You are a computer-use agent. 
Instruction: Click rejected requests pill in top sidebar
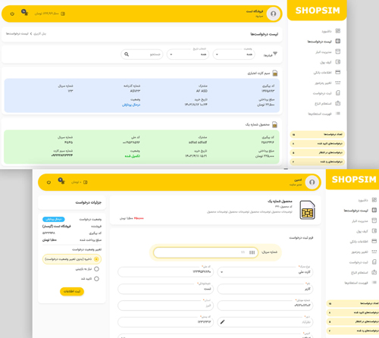(318, 161)
